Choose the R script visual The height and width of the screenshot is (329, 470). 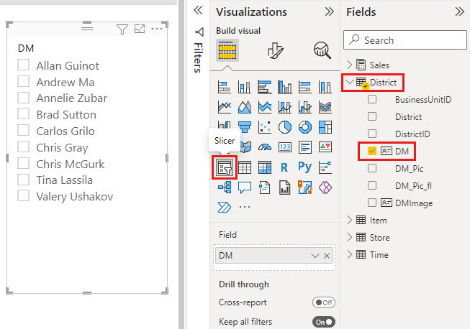click(285, 167)
